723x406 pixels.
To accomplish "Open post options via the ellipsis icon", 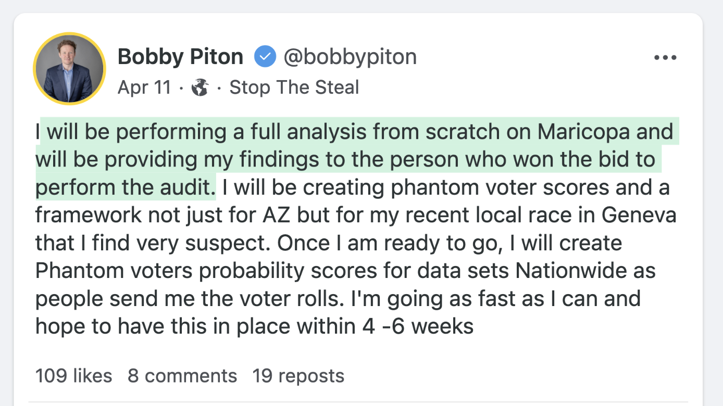I will pyautogui.click(x=665, y=57).
